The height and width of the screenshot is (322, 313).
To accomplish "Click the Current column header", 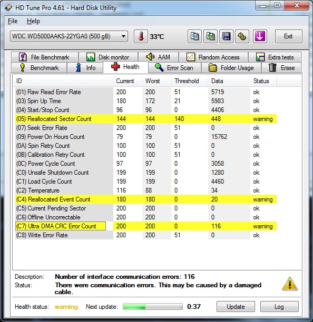I will 128,81.
